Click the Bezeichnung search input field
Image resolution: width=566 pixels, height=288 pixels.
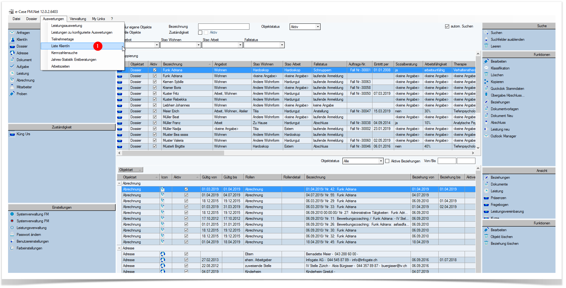pyautogui.click(x=223, y=27)
